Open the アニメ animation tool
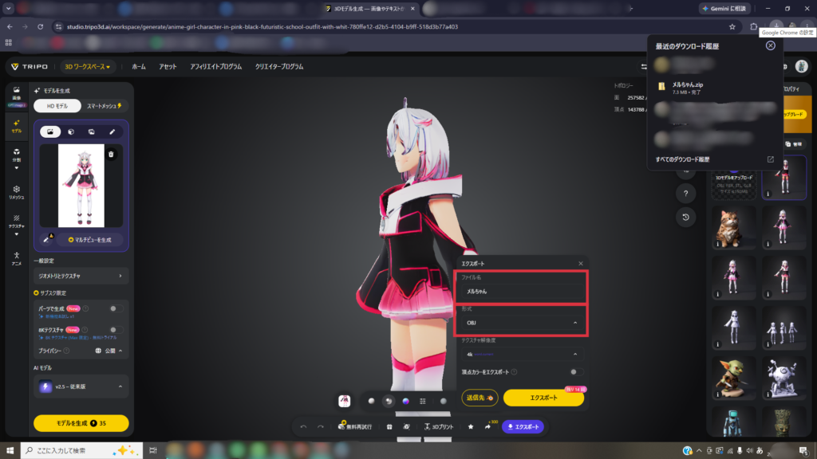 pos(17,259)
